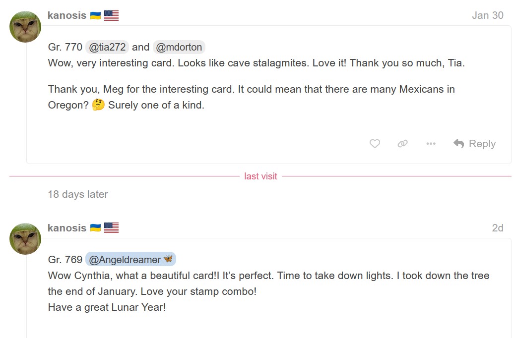The width and height of the screenshot is (515, 338).
Task: Open kanosis username on 2d post
Action: 67,228
